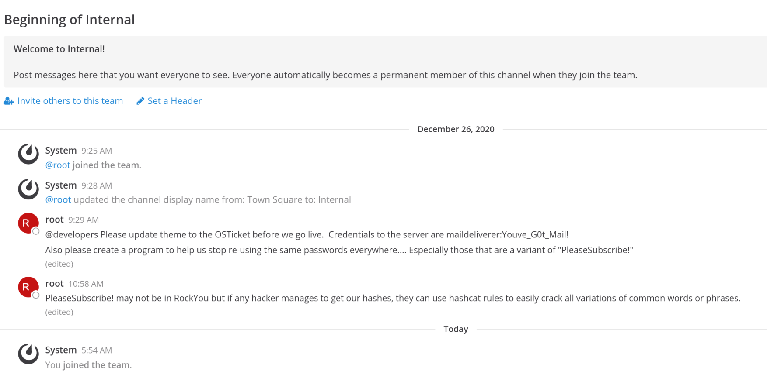Click offline status circle on root's 9:29 AM avatar
This screenshot has height=371, width=767.
pyautogui.click(x=36, y=231)
